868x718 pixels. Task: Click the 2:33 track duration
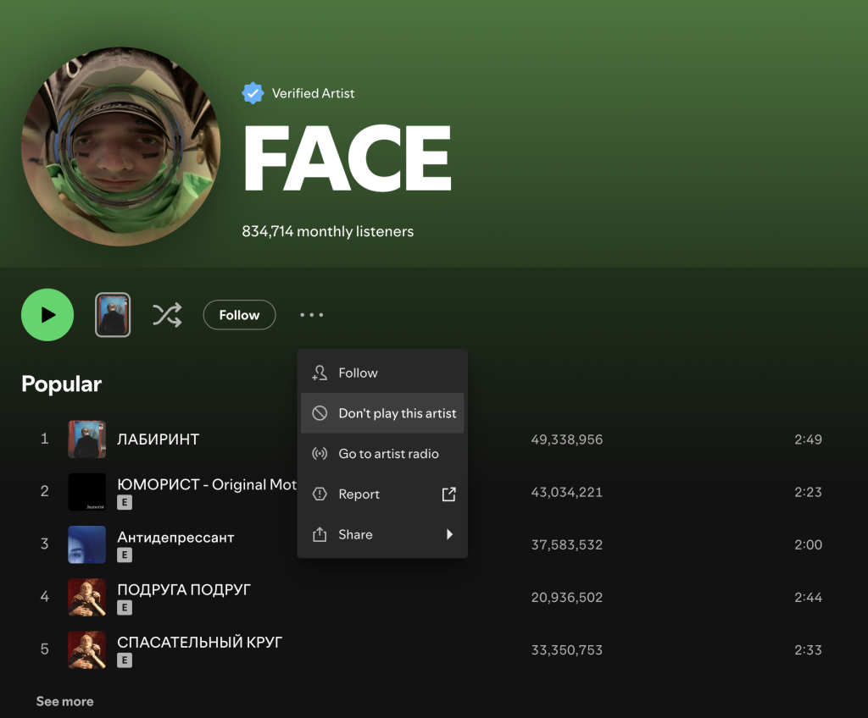(x=808, y=649)
